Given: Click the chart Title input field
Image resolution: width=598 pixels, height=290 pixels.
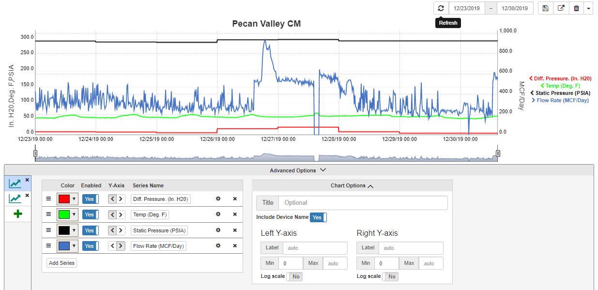Looking at the screenshot, I should [363, 203].
